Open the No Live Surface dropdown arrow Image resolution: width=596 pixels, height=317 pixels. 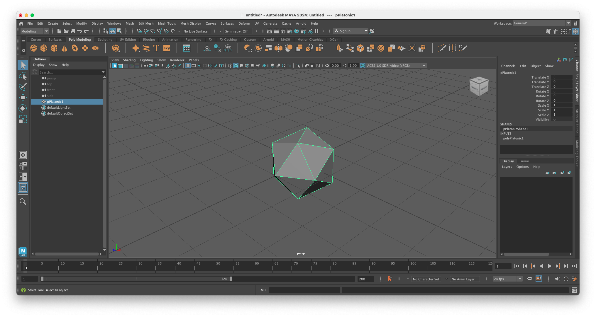click(x=179, y=31)
